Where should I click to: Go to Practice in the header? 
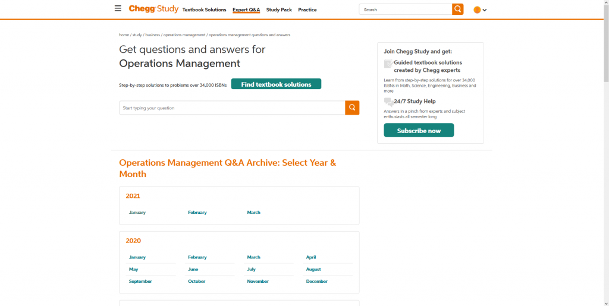point(307,10)
